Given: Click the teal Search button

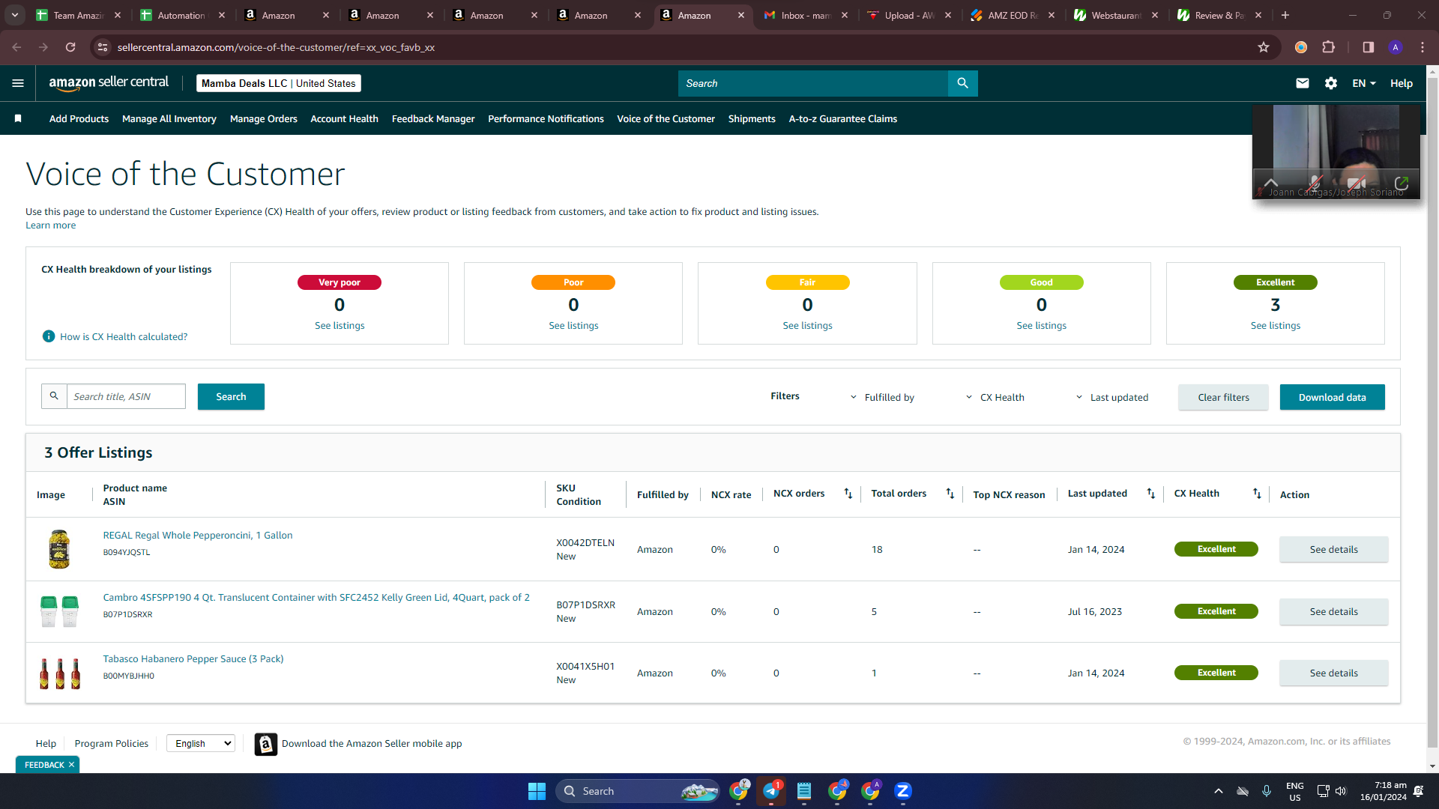Looking at the screenshot, I should pyautogui.click(x=231, y=396).
